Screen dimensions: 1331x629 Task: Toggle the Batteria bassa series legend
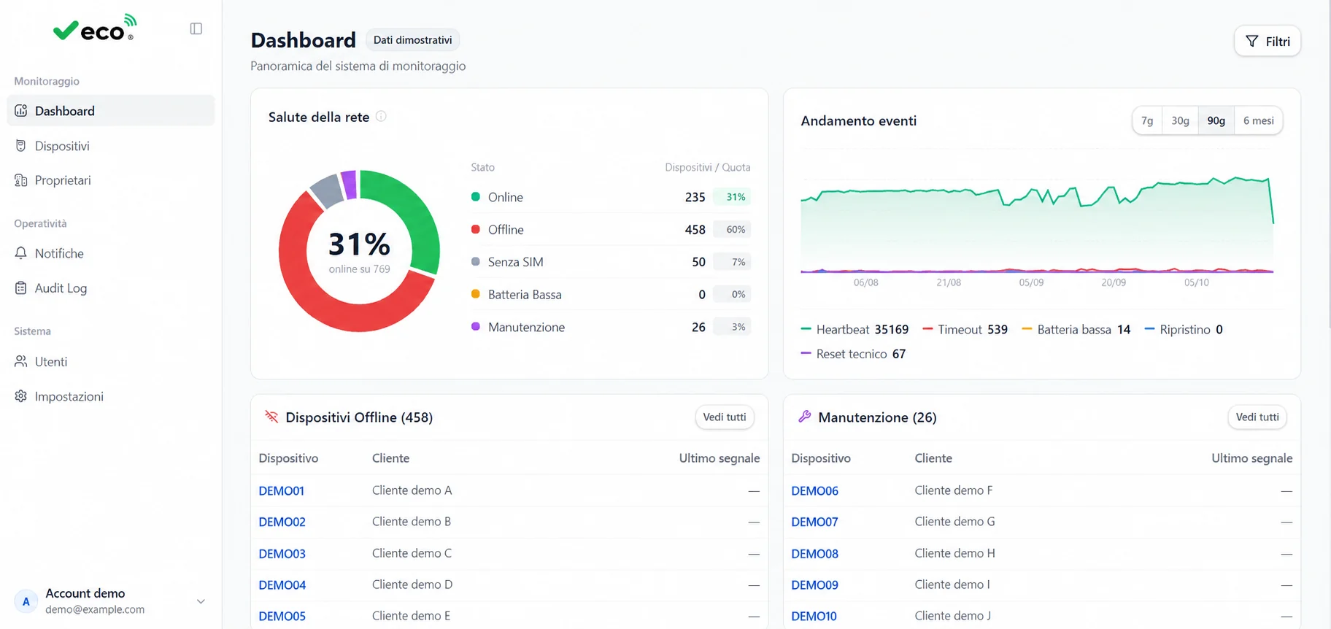(1076, 330)
